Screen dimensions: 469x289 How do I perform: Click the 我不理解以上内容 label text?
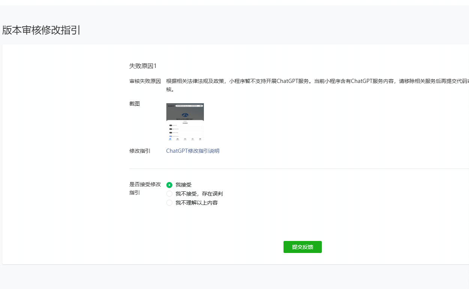point(196,203)
